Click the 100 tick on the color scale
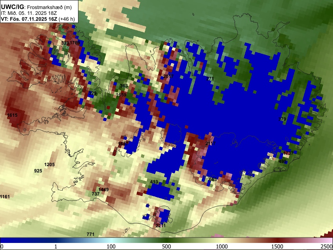 pyautogui.click(x=111, y=246)
